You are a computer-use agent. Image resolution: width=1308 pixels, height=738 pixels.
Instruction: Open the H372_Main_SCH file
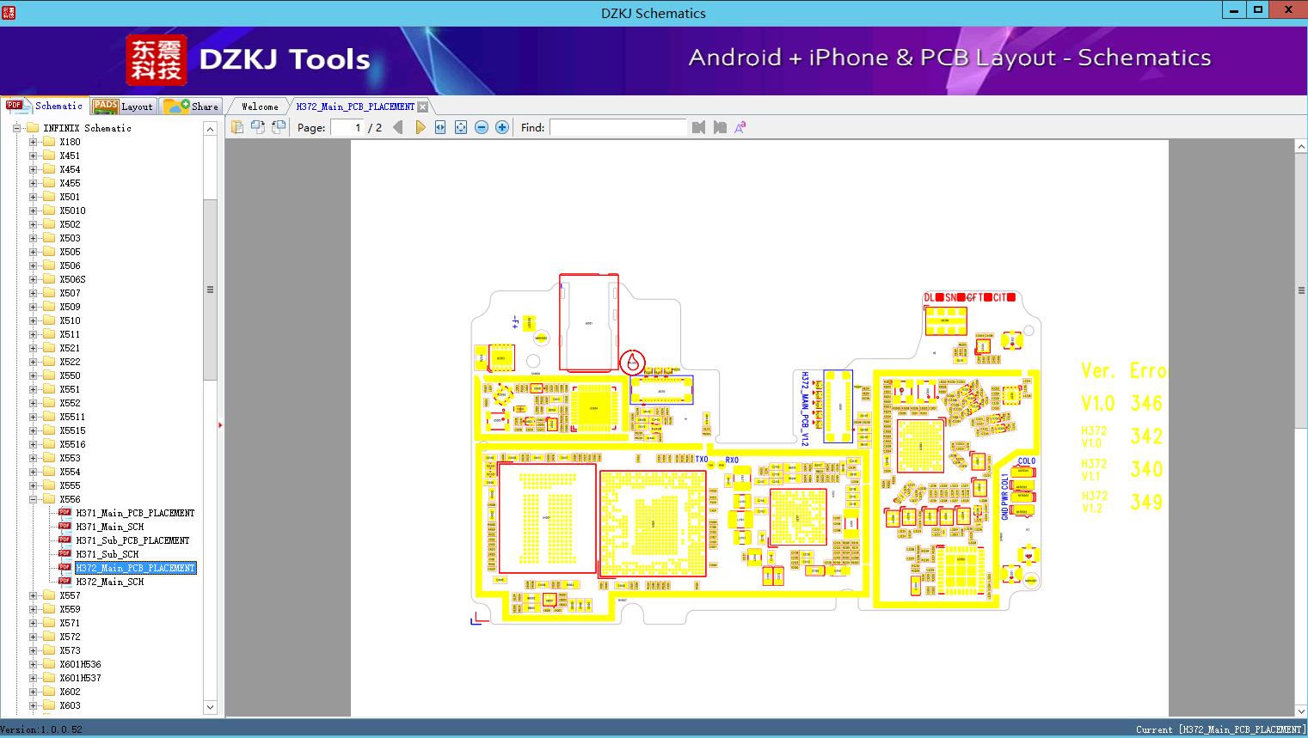coord(109,582)
